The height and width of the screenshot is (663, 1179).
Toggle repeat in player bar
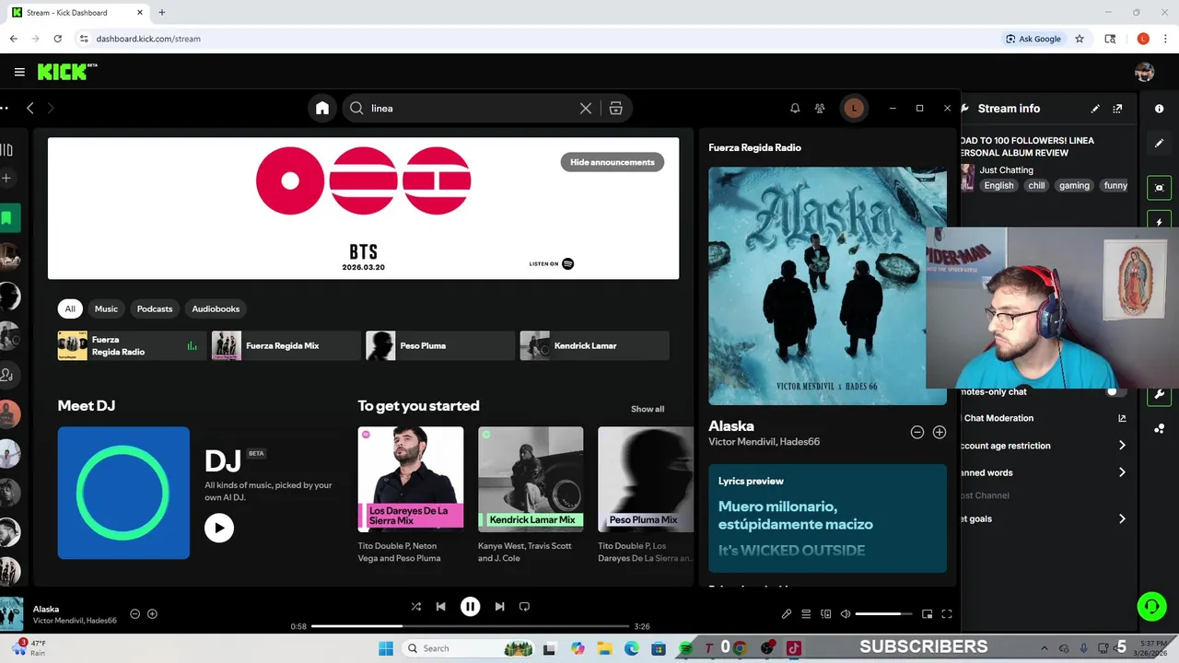click(524, 607)
